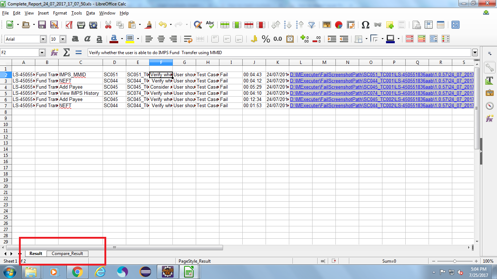This screenshot has width=497, height=279.
Task: Open the sidebar Properties wrench panel
Action: 490,68
